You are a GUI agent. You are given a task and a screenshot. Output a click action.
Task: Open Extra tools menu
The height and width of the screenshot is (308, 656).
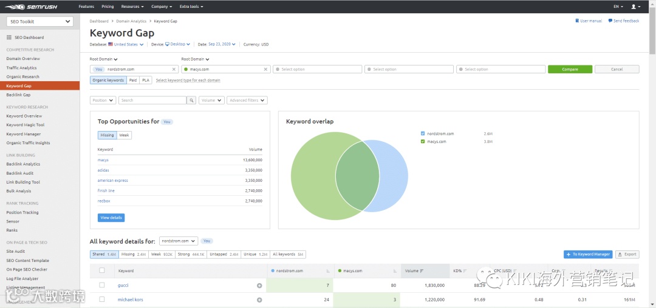pyautogui.click(x=191, y=7)
